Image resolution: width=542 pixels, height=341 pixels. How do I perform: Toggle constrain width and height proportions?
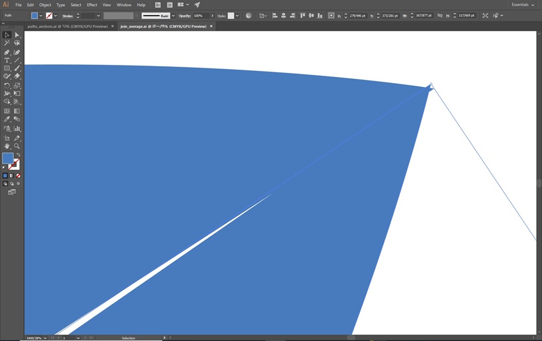440,16
